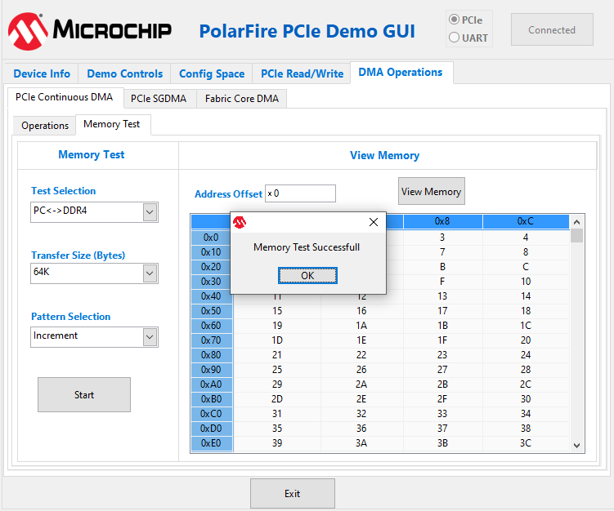Expand the Test Selection dropdown

150,212
